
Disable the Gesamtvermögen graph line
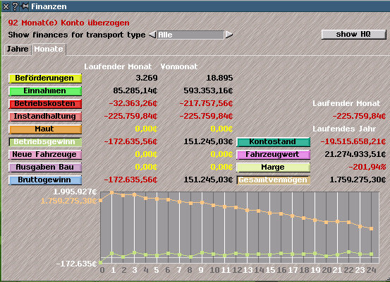(x=273, y=180)
